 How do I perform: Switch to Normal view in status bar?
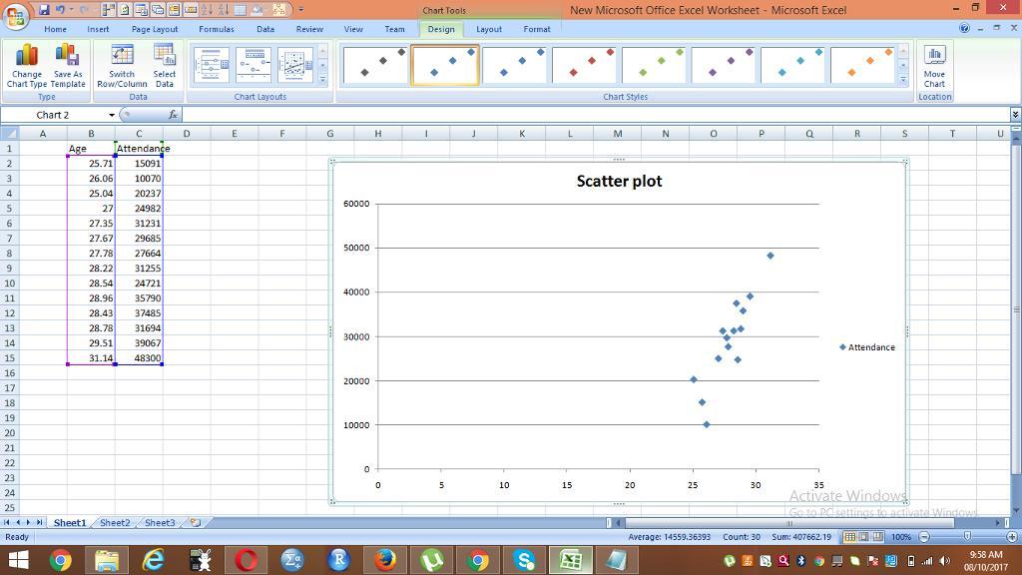coord(849,537)
